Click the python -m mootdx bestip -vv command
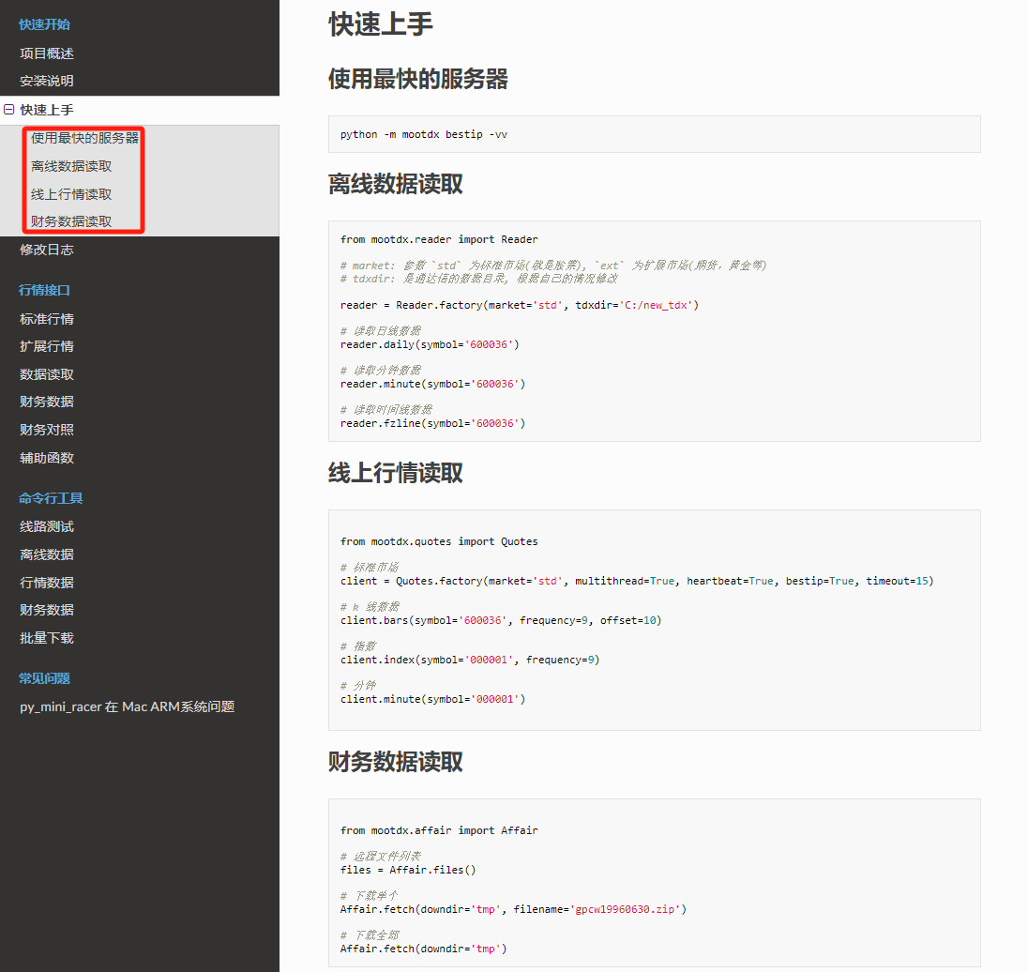Screen dimensions: 1028x972 [x=424, y=134]
